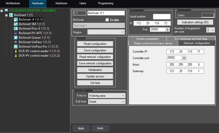Select the BioSmart PV-WTC 1 device icon
The image size is (219, 133).
(x=16, y=33)
